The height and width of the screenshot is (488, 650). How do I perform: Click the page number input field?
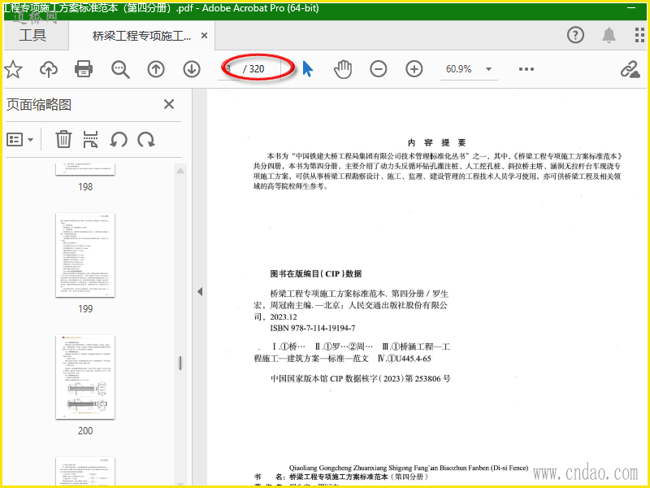pos(231,69)
